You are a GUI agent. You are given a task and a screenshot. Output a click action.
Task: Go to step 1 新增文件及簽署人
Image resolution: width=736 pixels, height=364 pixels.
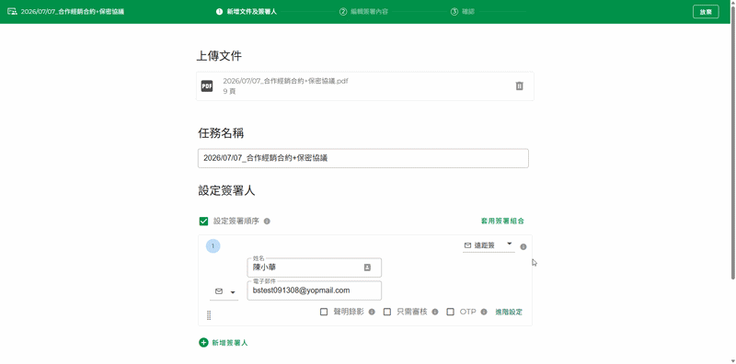pos(247,12)
